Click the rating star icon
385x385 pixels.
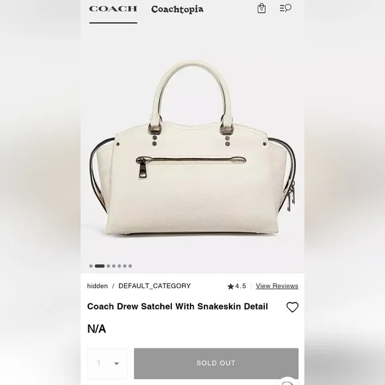click(x=230, y=286)
